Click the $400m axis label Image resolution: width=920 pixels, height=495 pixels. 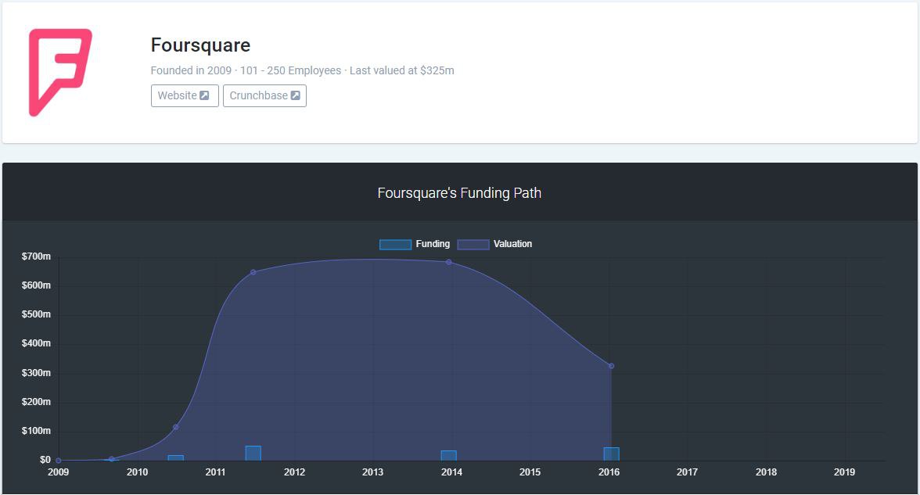36,343
